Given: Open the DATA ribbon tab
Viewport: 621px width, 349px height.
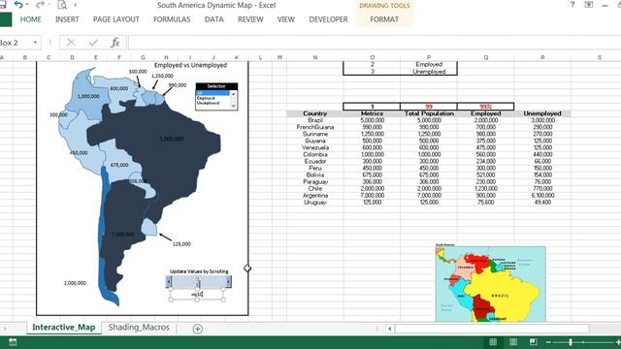Looking at the screenshot, I should point(213,19).
